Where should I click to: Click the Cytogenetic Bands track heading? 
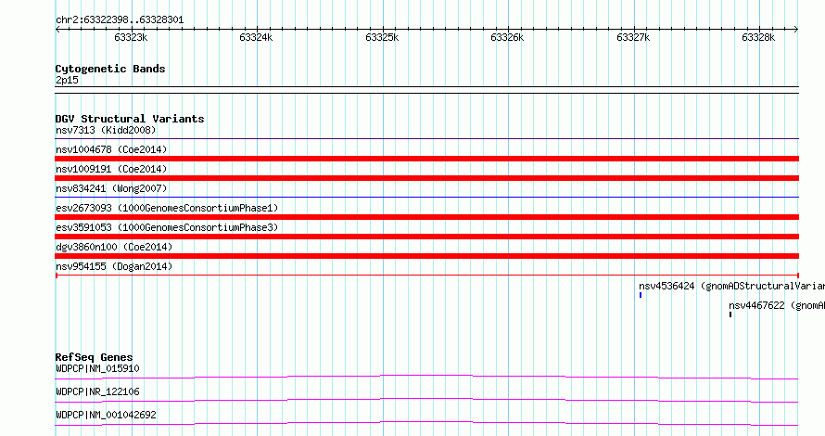pyautogui.click(x=110, y=69)
